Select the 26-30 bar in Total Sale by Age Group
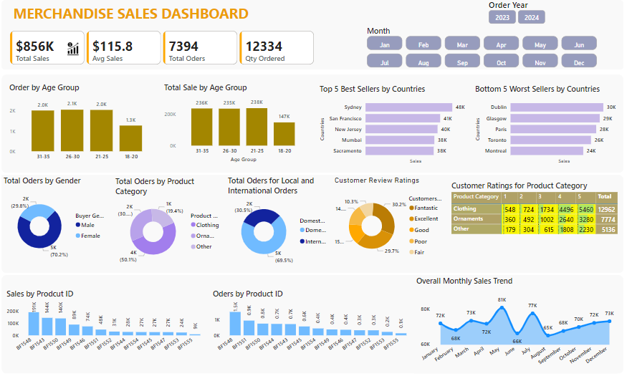This screenshot has height=376, width=627. point(229,127)
